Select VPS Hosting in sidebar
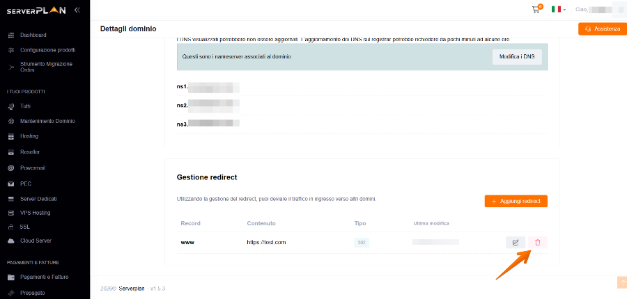 point(36,213)
